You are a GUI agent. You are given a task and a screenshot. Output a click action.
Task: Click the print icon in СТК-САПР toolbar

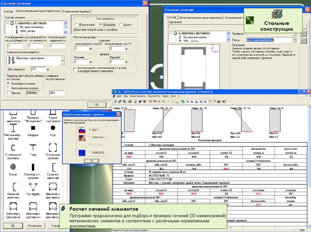point(130,101)
